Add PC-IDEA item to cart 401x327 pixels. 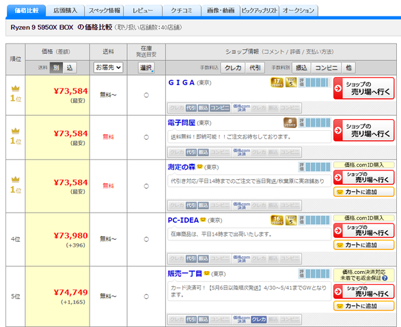coord(363,245)
